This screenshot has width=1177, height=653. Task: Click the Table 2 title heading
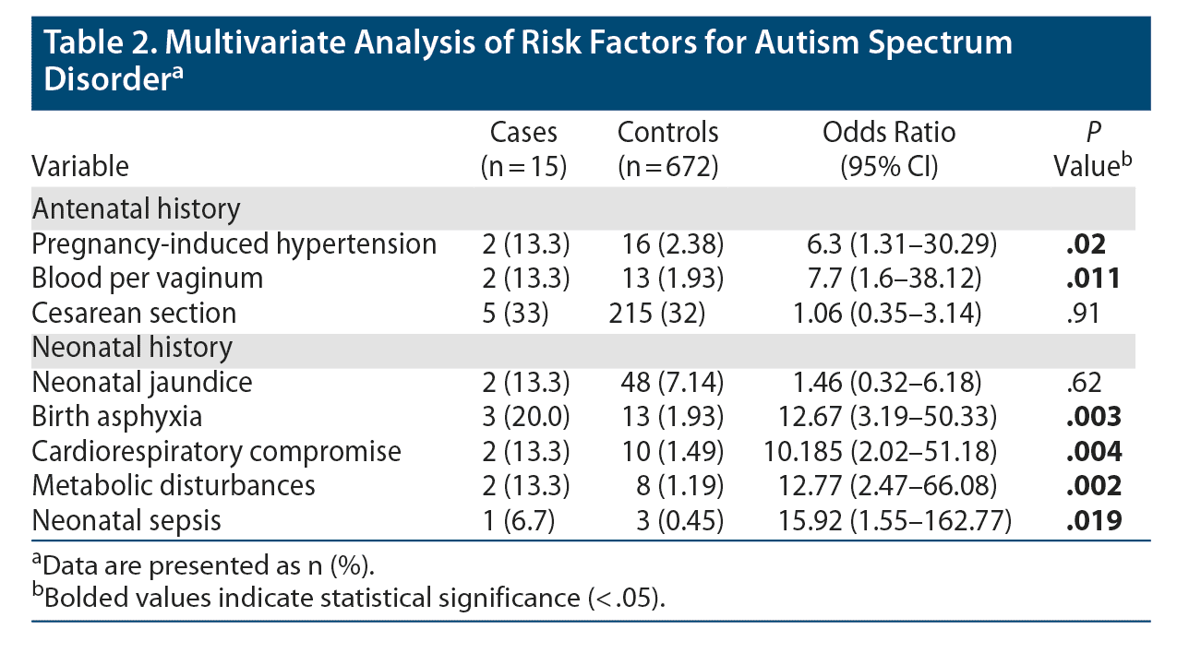click(528, 60)
